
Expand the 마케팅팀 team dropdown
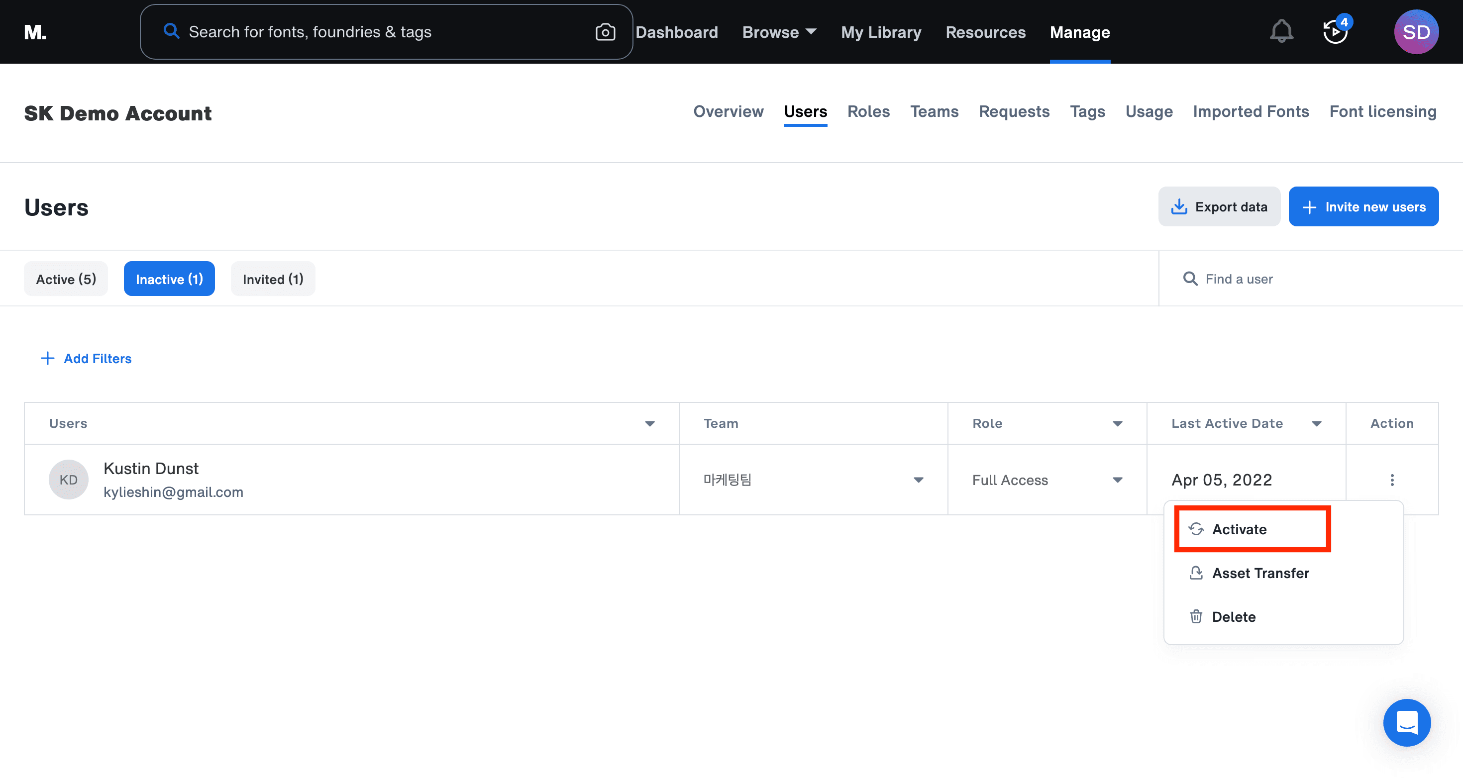(918, 480)
